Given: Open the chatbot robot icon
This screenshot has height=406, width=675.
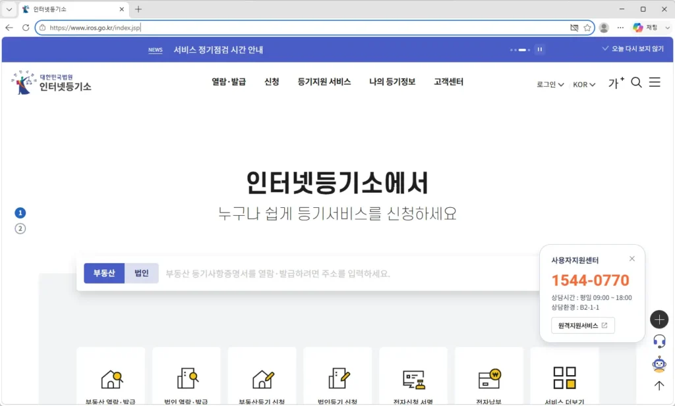Looking at the screenshot, I should 659,365.
